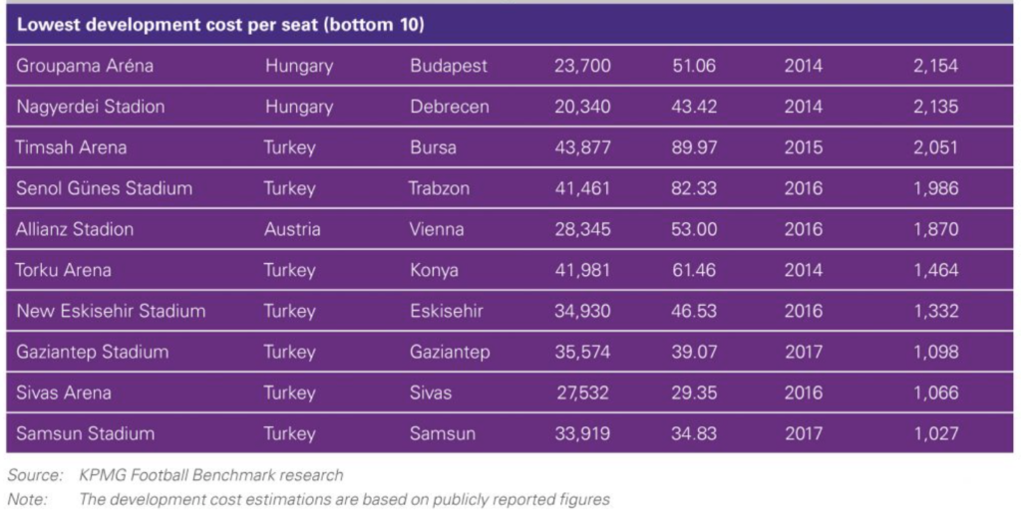Viewport: 1021px width, 512px height.
Task: Select Torku Arena city Konya
Action: pyautogui.click(x=434, y=270)
